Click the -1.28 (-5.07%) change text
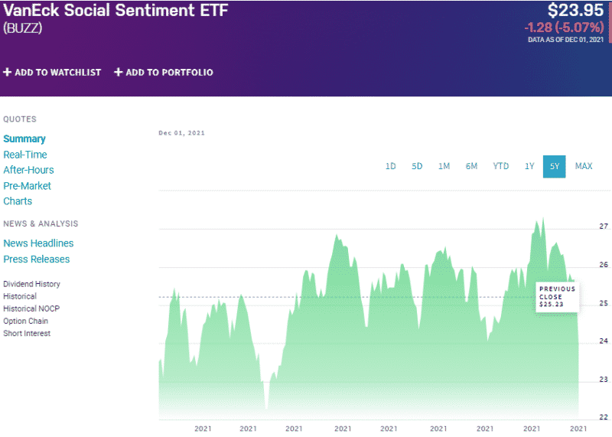The width and height of the screenshot is (612, 437). click(564, 28)
